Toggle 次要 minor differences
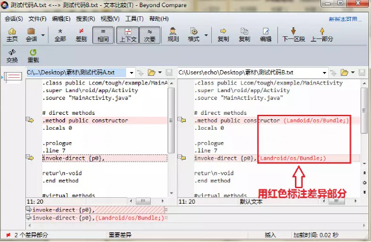 coord(150,35)
